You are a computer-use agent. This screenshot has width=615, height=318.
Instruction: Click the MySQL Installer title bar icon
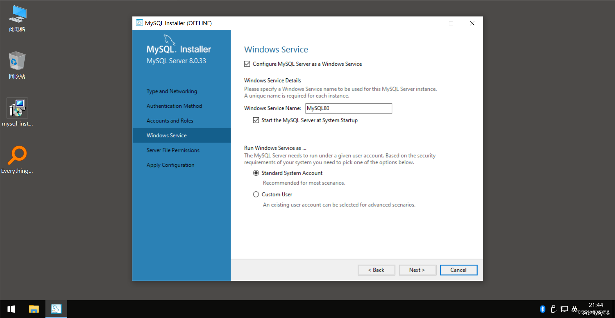click(x=140, y=23)
